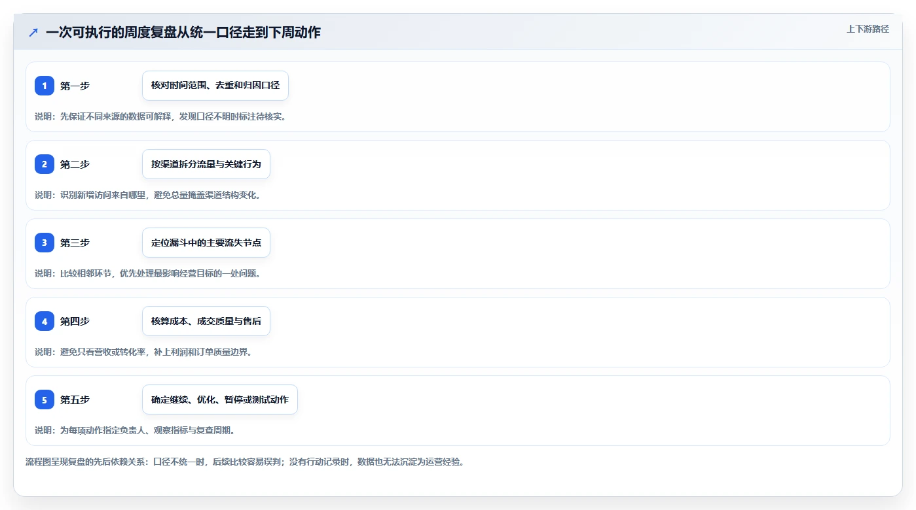Click the step number 1 badge
Screen dimensions: 916x510
point(45,86)
